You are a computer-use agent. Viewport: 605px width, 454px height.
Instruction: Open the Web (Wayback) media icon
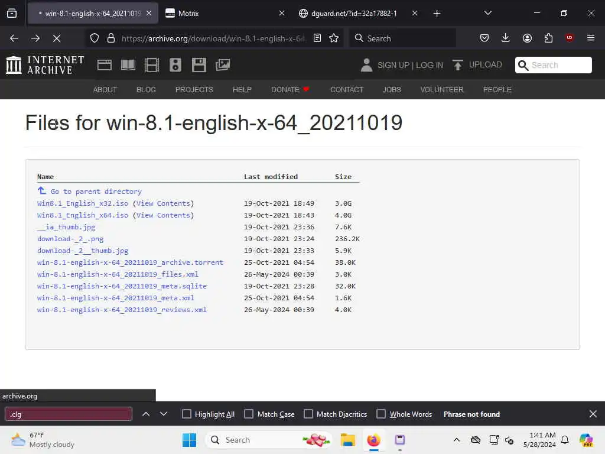point(105,65)
